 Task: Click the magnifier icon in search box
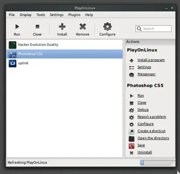click(x=139, y=29)
